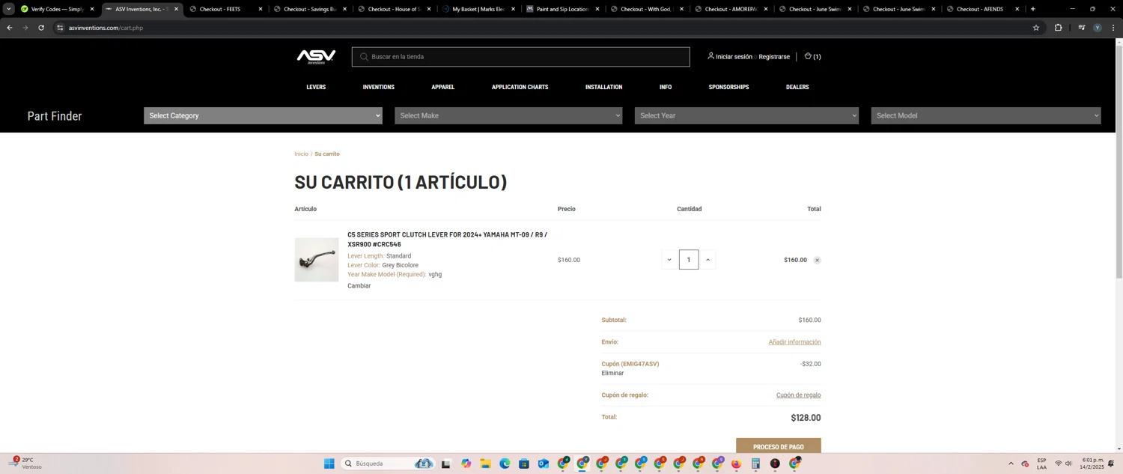Open a new browser tab with plus
Image resolution: width=1123 pixels, height=474 pixels.
(1032, 9)
